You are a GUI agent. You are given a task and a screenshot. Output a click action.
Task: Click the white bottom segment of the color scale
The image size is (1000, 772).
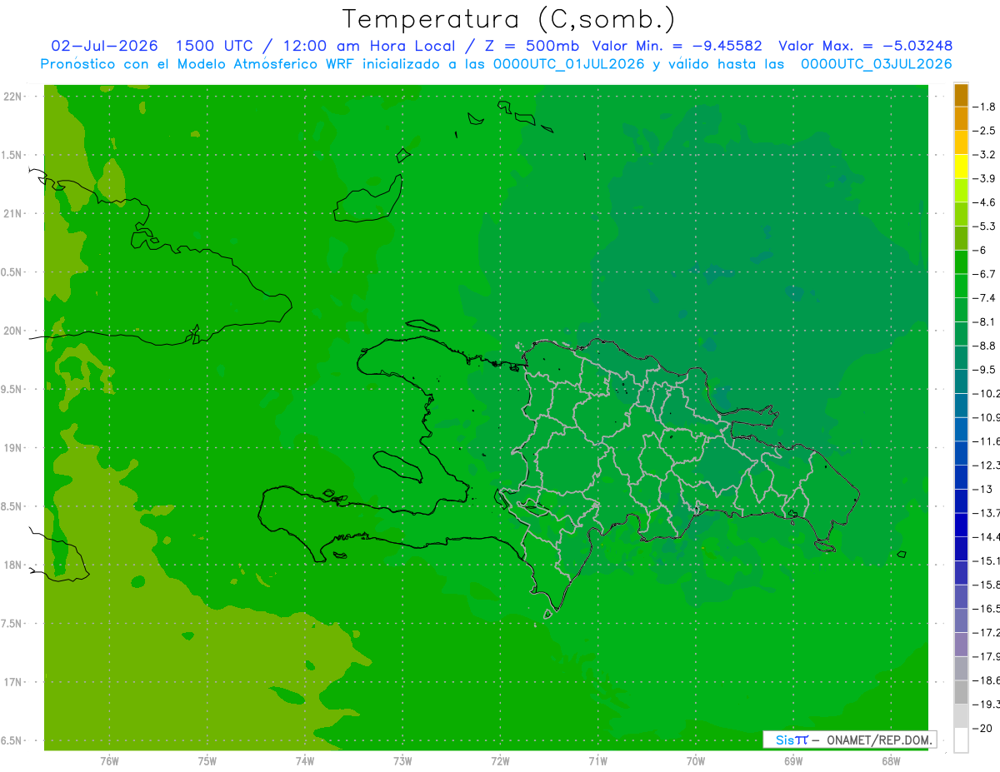961,740
